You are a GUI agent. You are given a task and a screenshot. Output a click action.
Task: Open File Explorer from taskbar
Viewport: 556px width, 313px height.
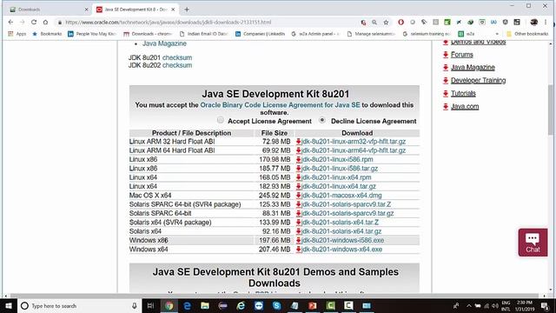click(205, 305)
